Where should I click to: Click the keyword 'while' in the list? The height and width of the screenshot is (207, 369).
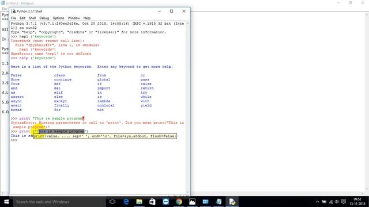pos(146,97)
